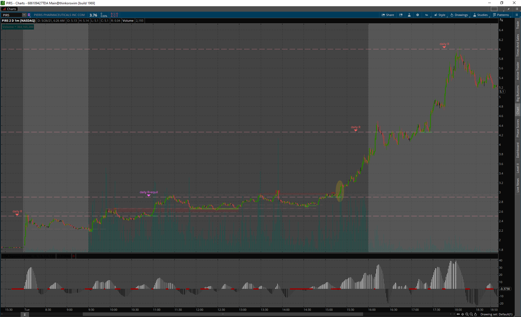
Task: Open the 1m timeframe dropdown
Action: 427,15
